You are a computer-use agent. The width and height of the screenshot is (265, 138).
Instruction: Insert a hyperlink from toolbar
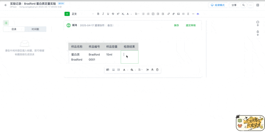click(x=169, y=14)
